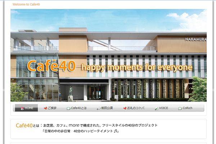Open the CoRich menu link

[x=188, y=108]
